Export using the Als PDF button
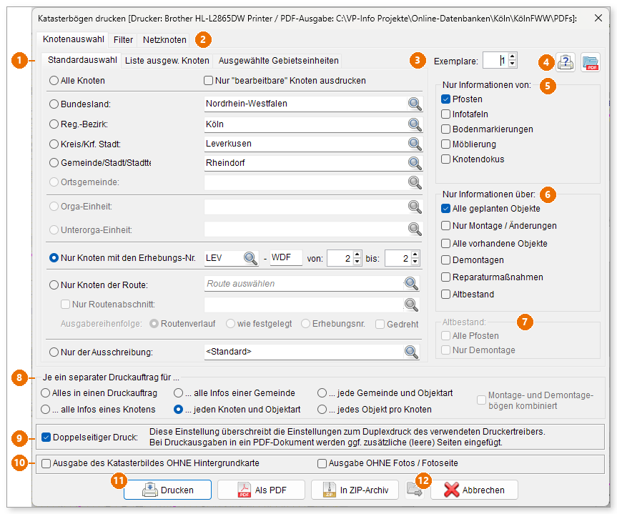This screenshot has height=514, width=617. (261, 490)
